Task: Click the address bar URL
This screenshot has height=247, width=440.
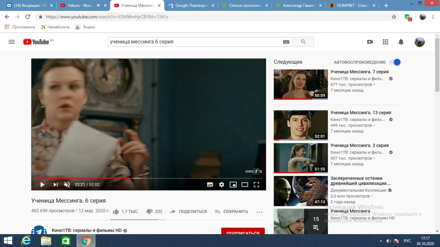Action: pyautogui.click(x=107, y=17)
